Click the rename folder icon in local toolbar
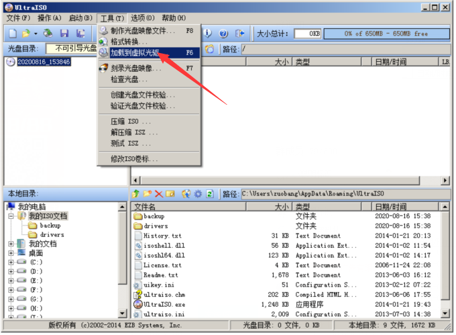456x335 pixels. [170, 194]
